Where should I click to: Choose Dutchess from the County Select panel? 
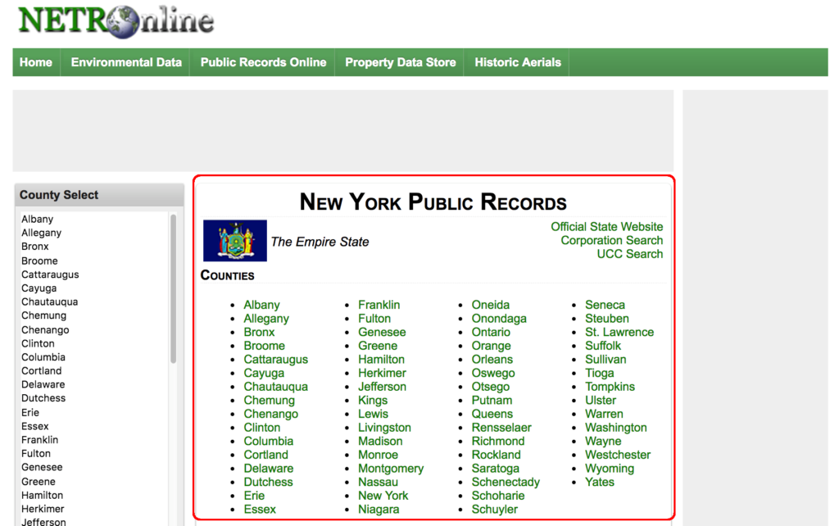(x=43, y=398)
